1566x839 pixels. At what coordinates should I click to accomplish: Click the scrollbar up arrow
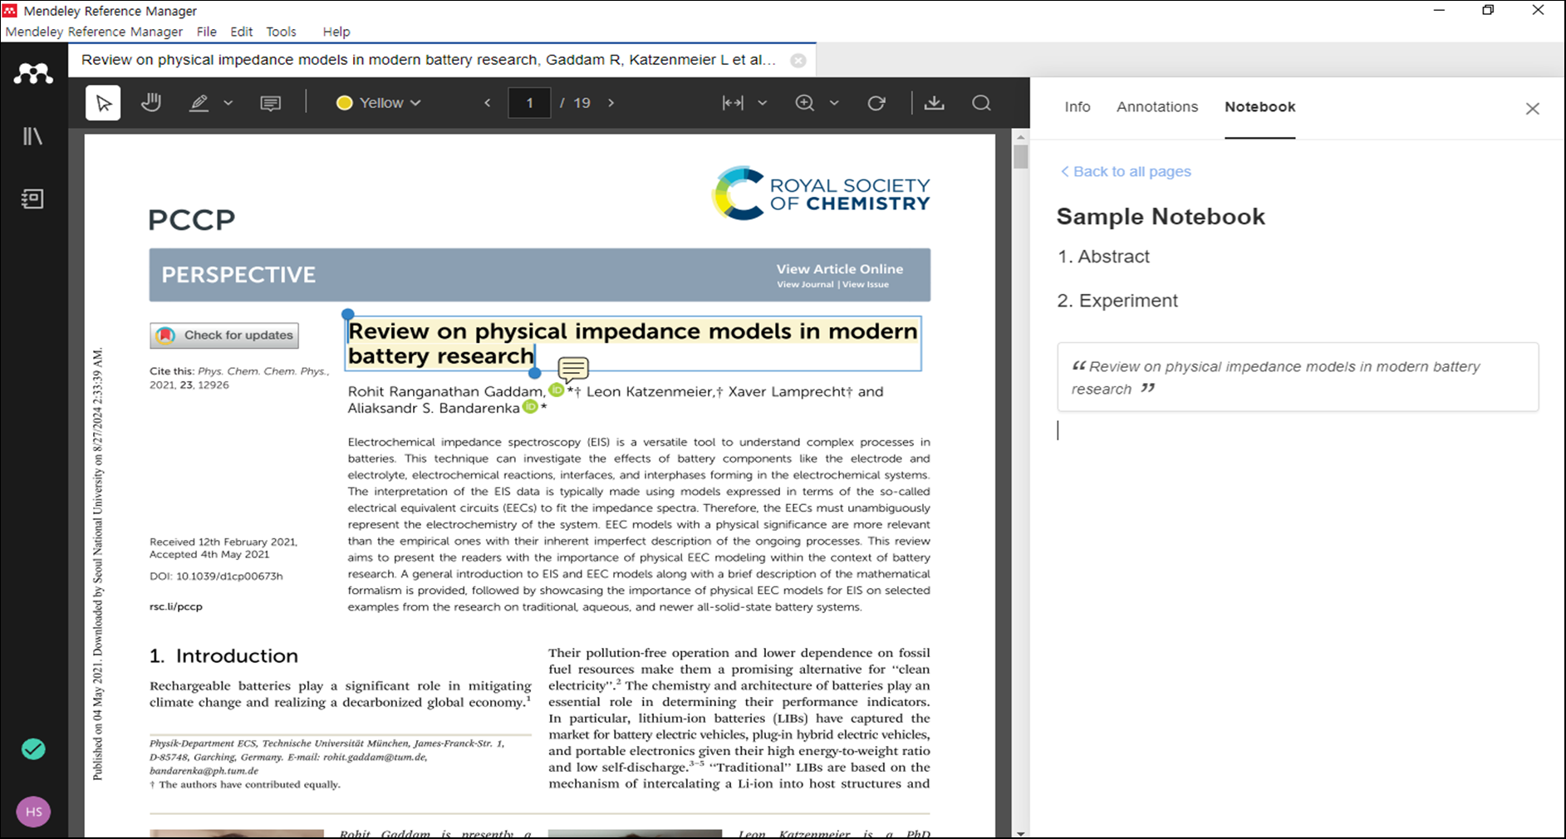[x=1021, y=137]
